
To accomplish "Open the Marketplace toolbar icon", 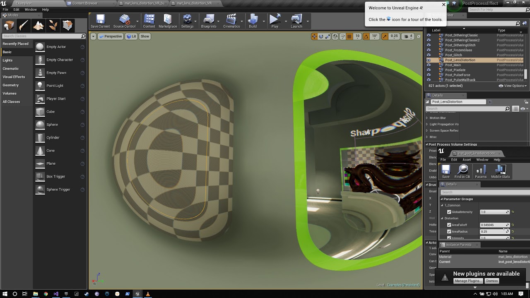I will point(168,22).
